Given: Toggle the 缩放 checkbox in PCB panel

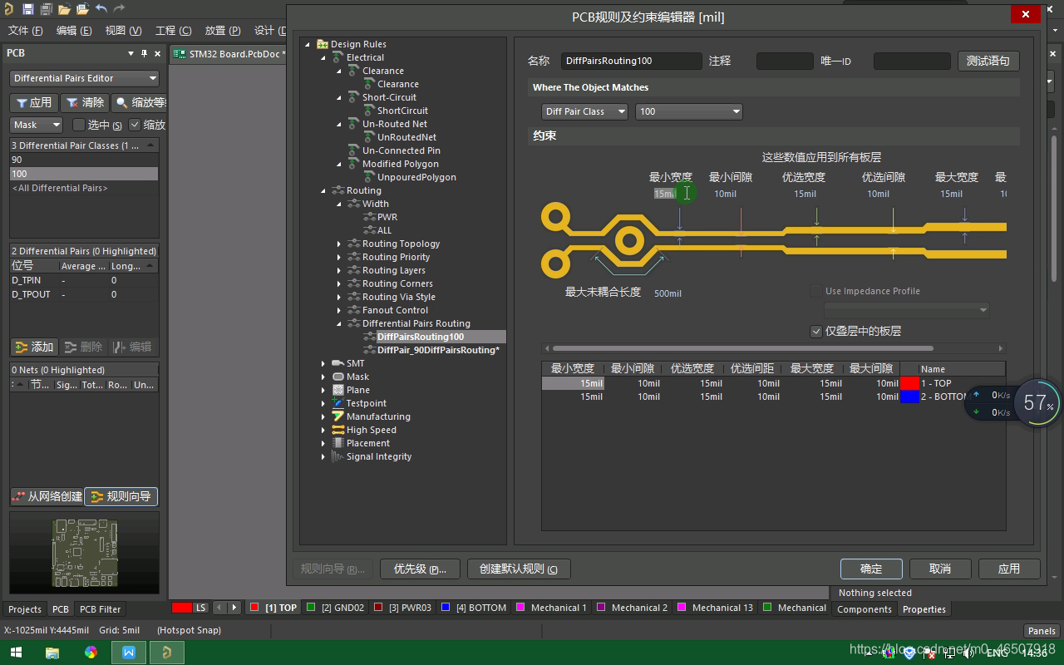Looking at the screenshot, I should coord(135,125).
